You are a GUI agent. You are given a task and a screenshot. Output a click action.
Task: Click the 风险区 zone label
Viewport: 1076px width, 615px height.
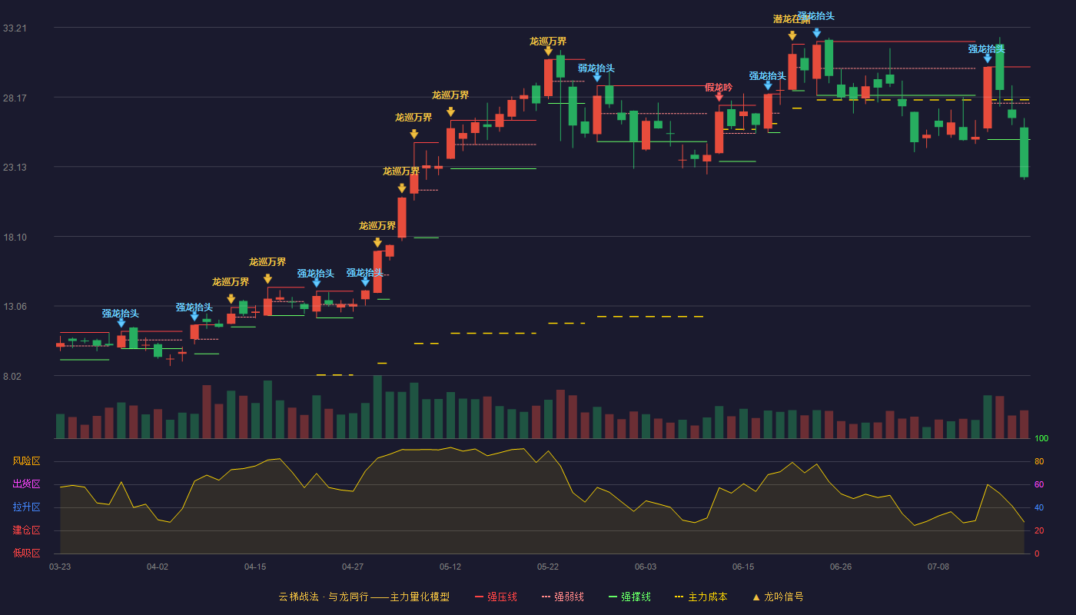(26, 461)
